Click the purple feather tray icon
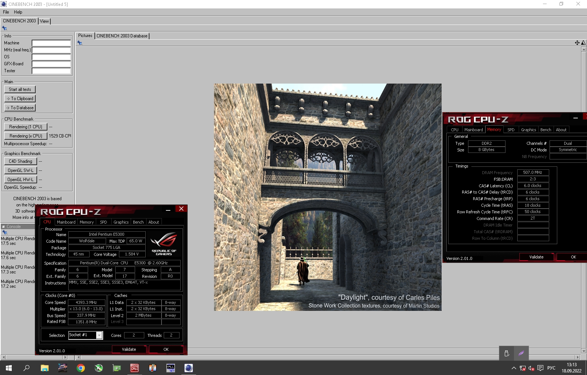Viewport: 587px width, 375px height. 521,353
